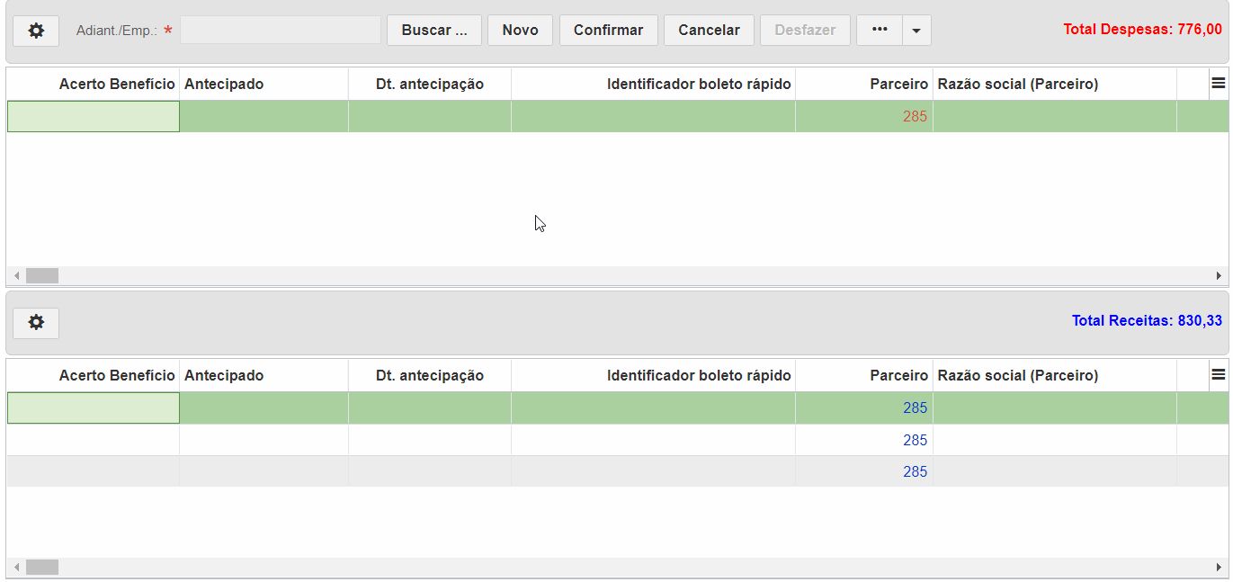Select the last revenues row with Parceiro 285
This screenshot has width=1233, height=582.
click(618, 471)
